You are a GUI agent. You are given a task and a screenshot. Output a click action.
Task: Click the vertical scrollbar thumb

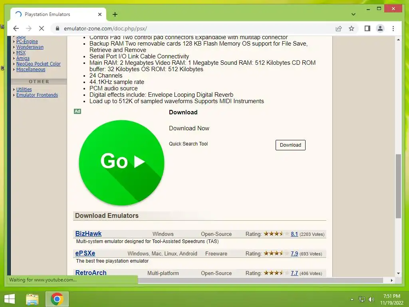(398, 186)
